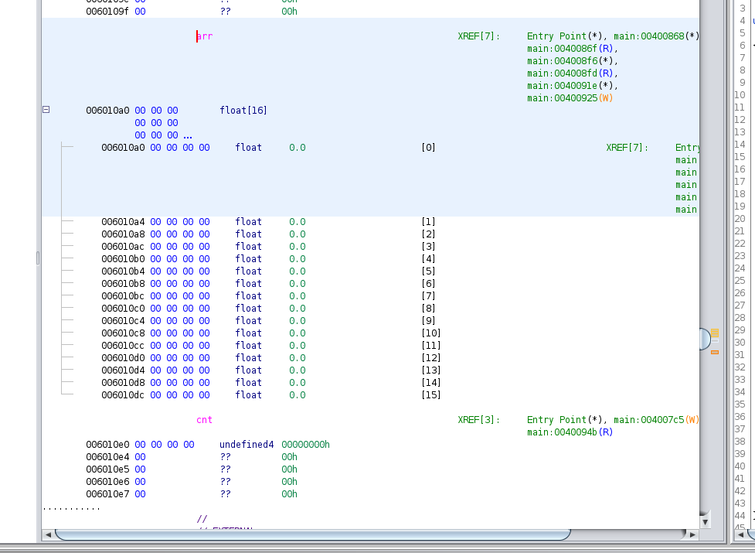Open xref main:004007c5(W) for cnt
Screen dimensions: 755x553
click(x=656, y=419)
